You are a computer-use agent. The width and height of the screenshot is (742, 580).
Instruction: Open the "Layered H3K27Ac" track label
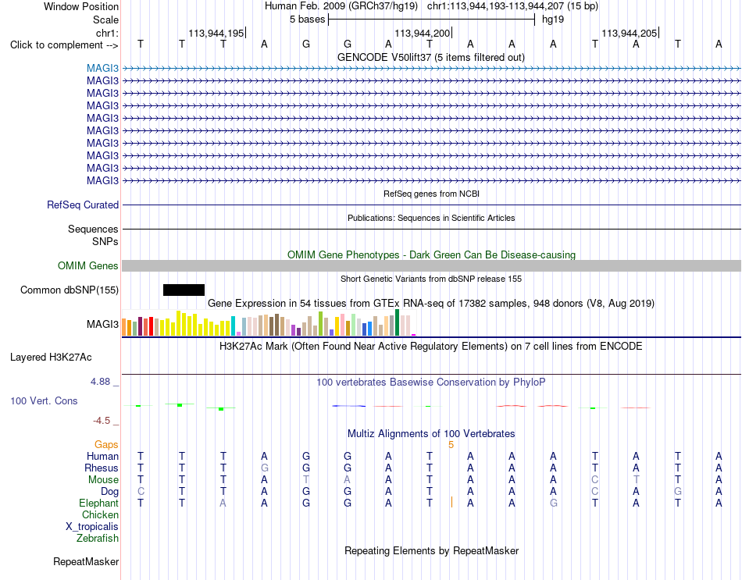tap(51, 358)
